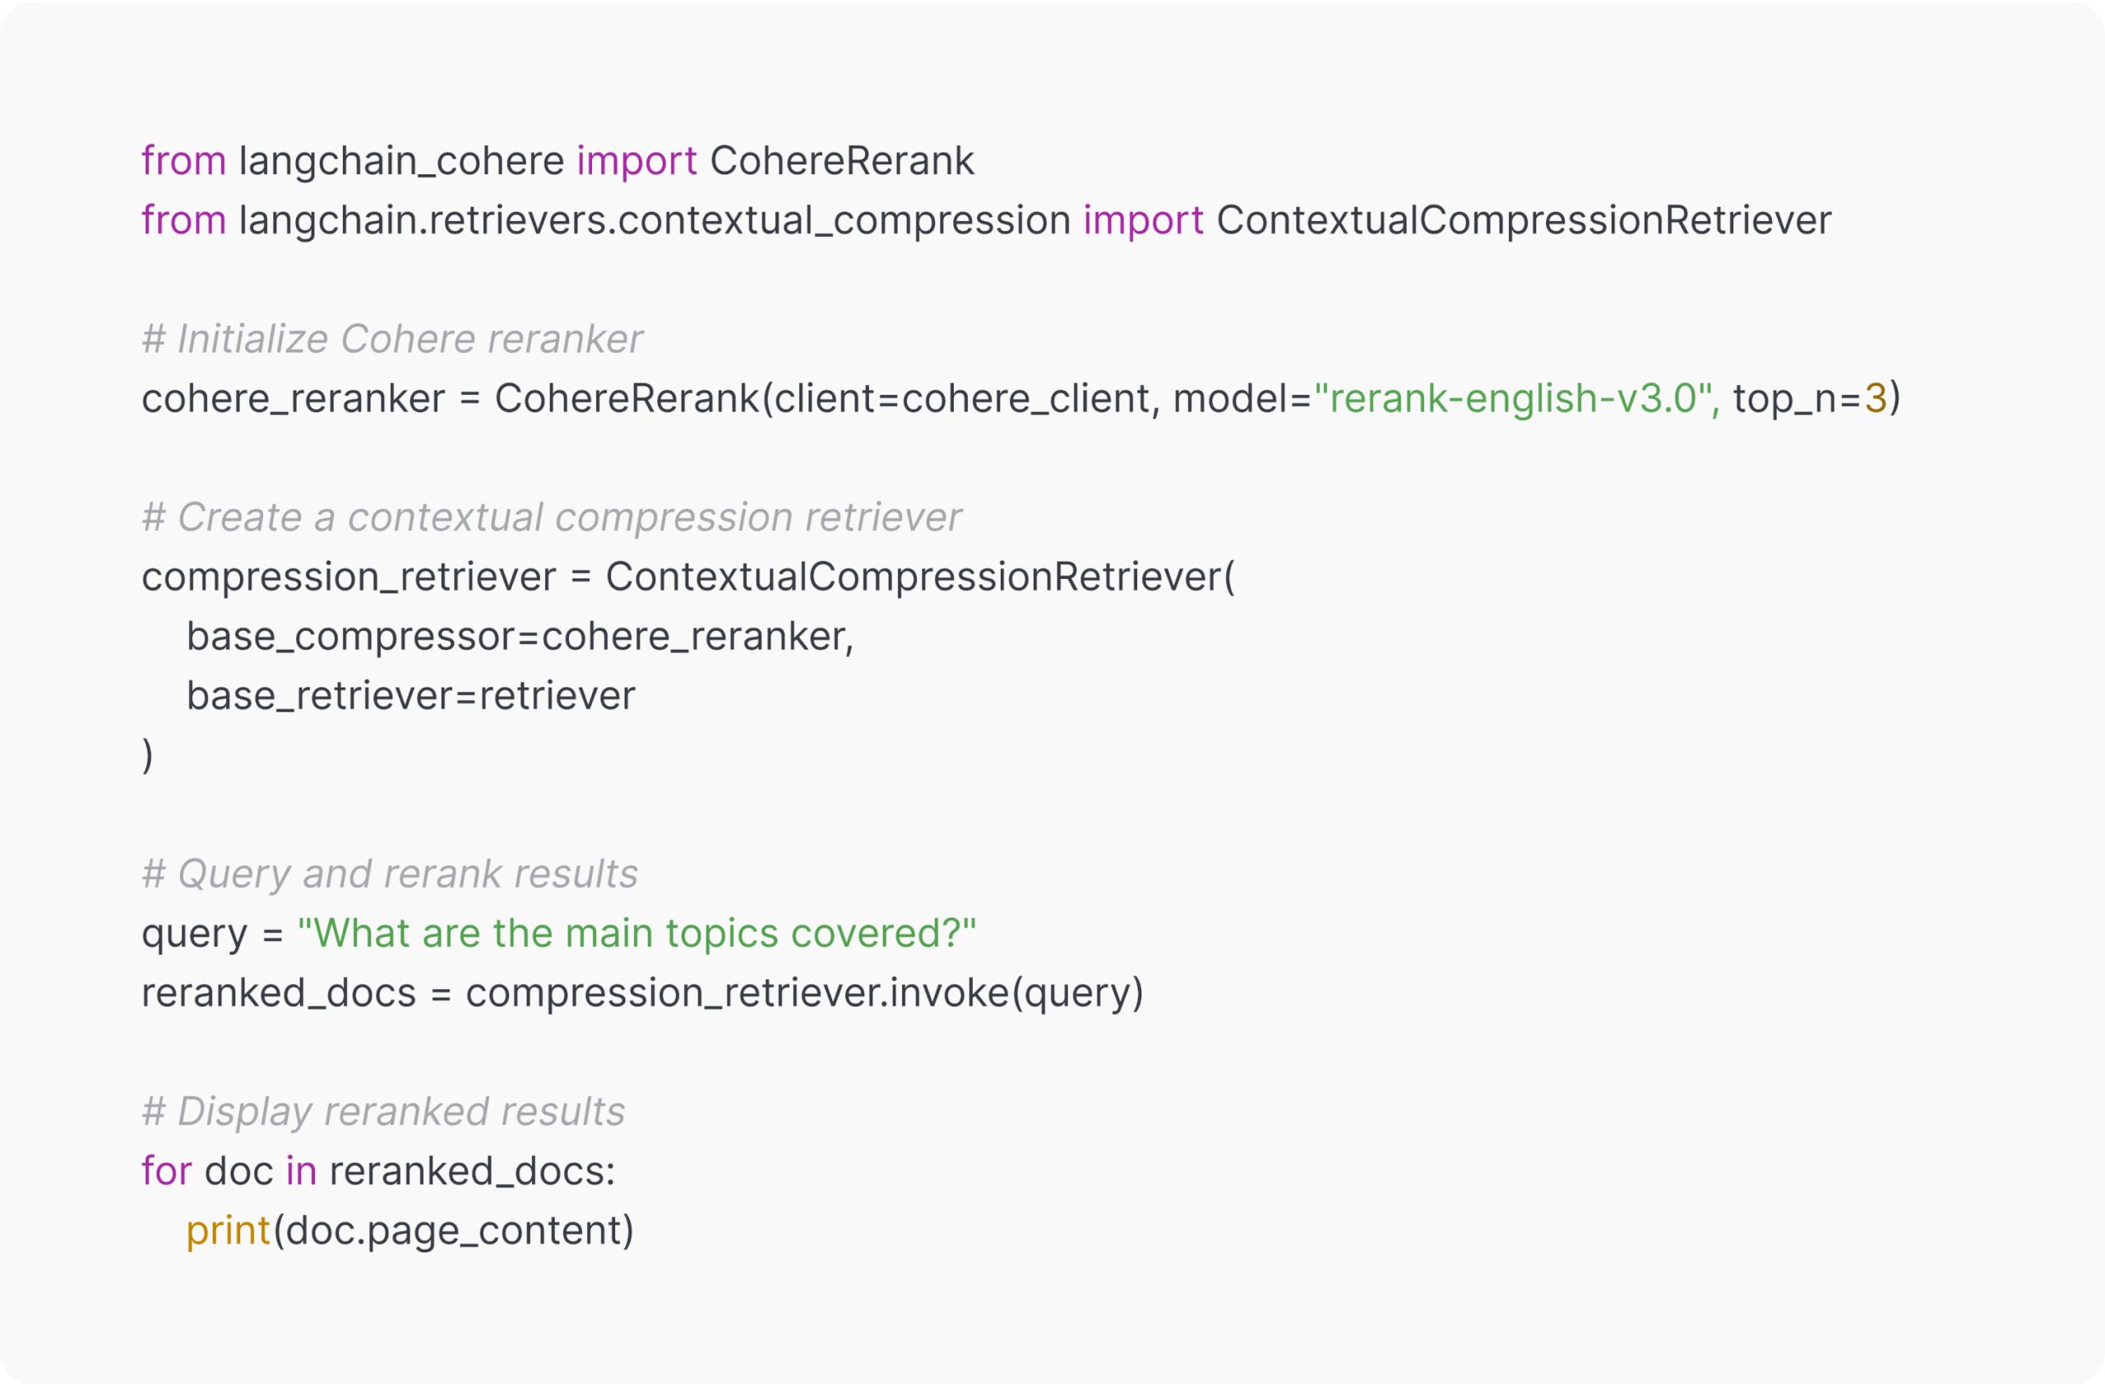This screenshot has height=1384, width=2105.
Task: Click the CohereRerank import name
Action: click(x=841, y=161)
